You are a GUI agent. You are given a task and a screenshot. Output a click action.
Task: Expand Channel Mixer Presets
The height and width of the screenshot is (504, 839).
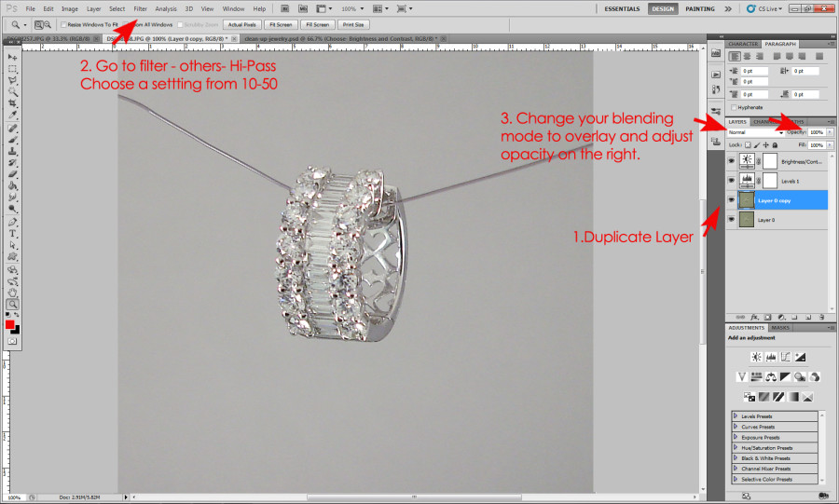[x=736, y=469]
